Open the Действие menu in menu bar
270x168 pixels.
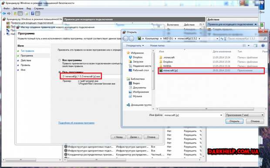[x=18, y=8]
